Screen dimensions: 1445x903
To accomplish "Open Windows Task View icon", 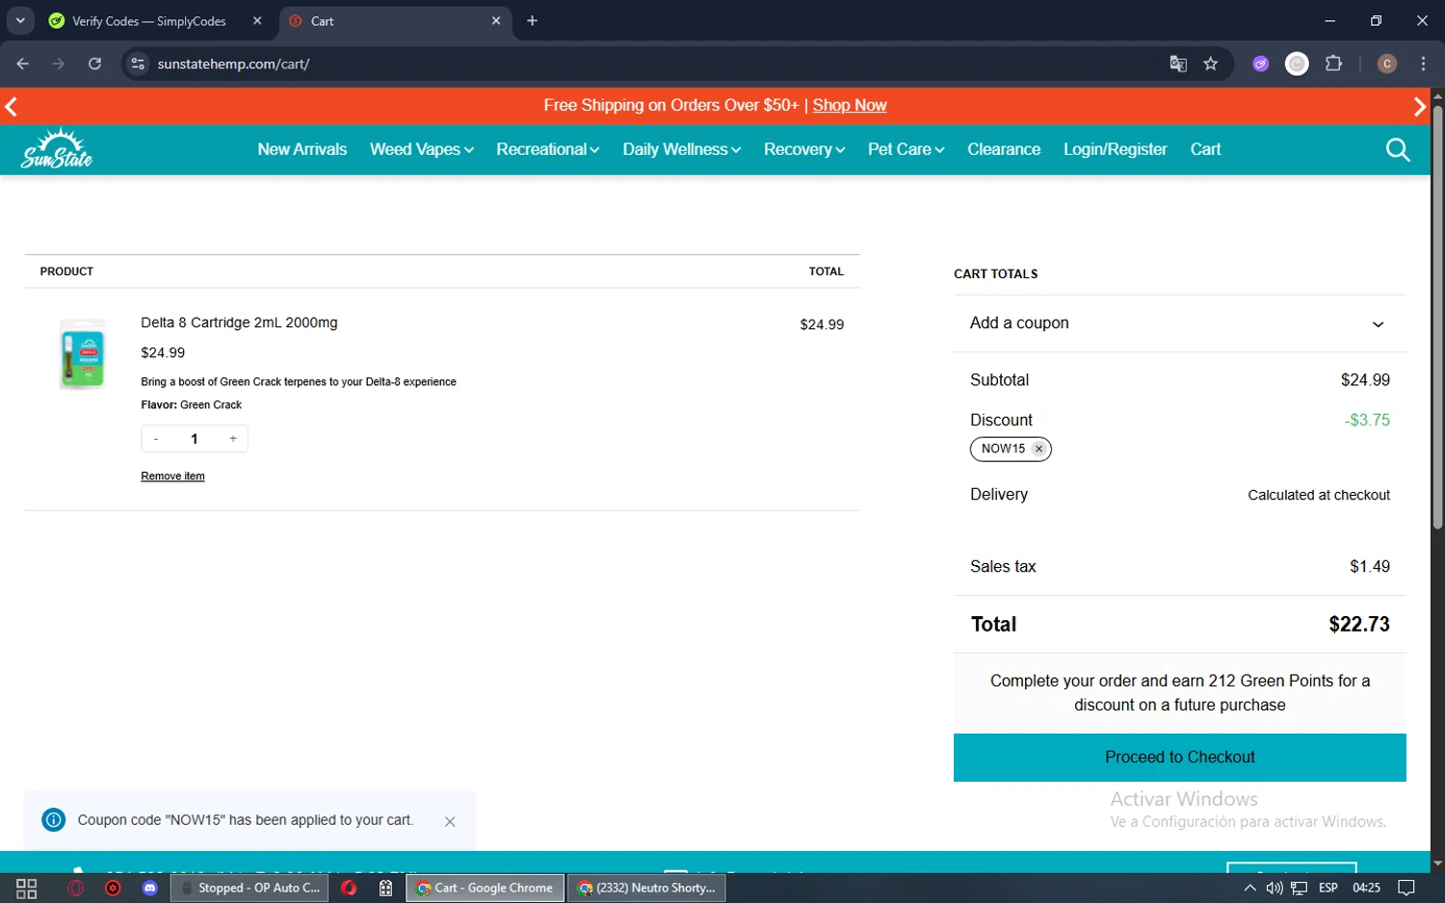I will pyautogui.click(x=27, y=889).
